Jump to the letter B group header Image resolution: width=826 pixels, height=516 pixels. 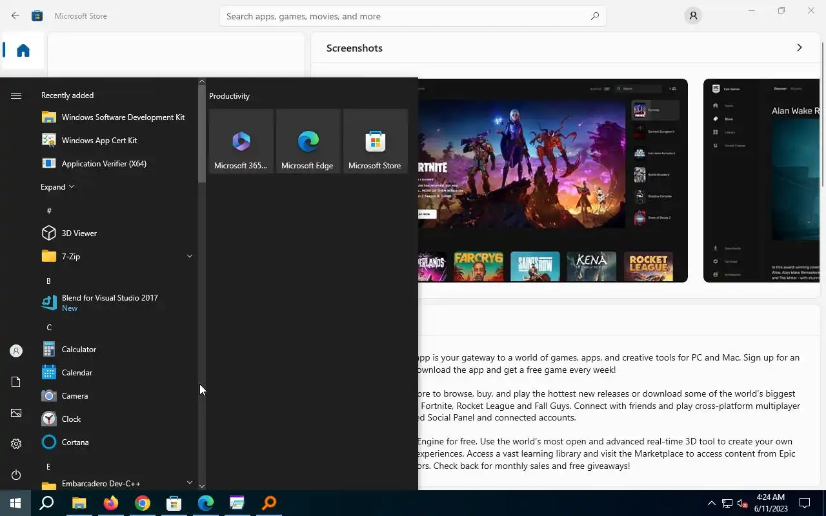point(48,281)
